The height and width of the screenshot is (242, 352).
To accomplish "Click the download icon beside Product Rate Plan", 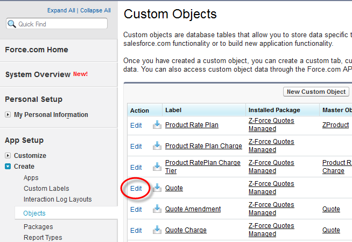I will coord(157,125).
